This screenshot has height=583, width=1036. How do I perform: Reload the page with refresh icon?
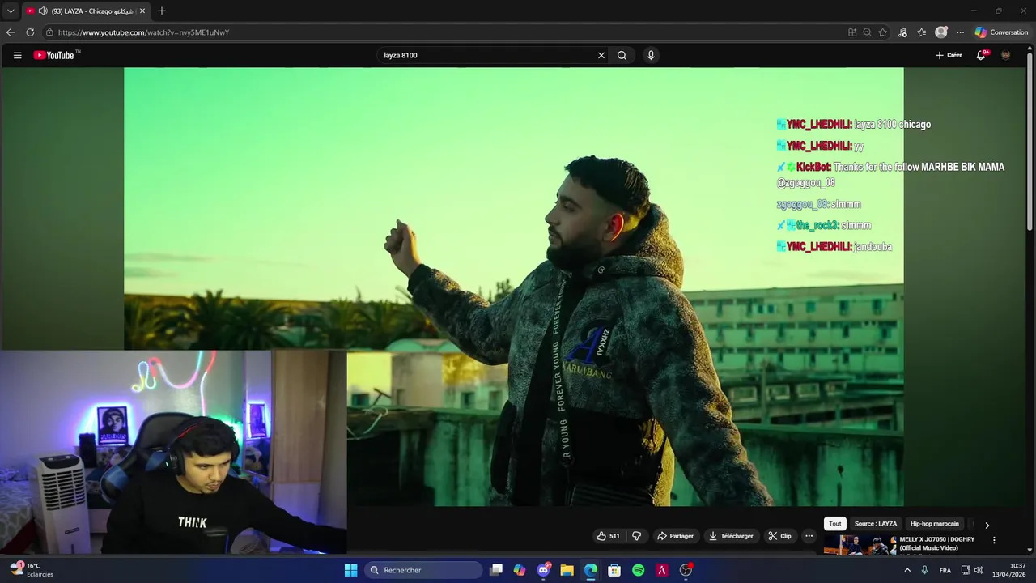point(30,32)
